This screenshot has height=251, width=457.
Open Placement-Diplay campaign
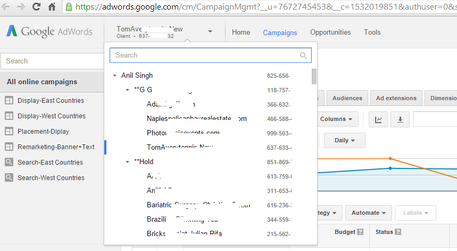44,131
